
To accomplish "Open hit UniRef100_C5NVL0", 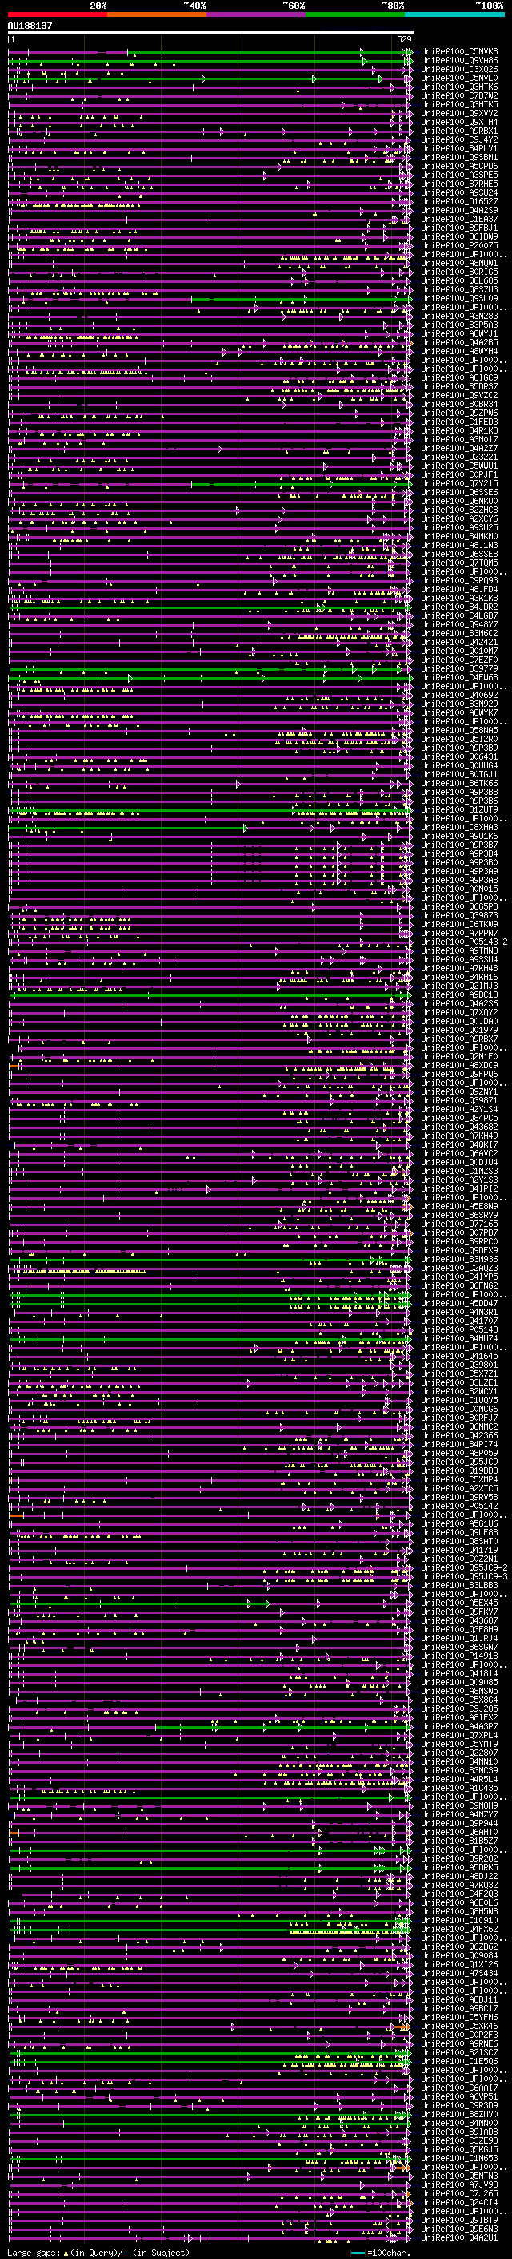I will pyautogui.click(x=459, y=78).
